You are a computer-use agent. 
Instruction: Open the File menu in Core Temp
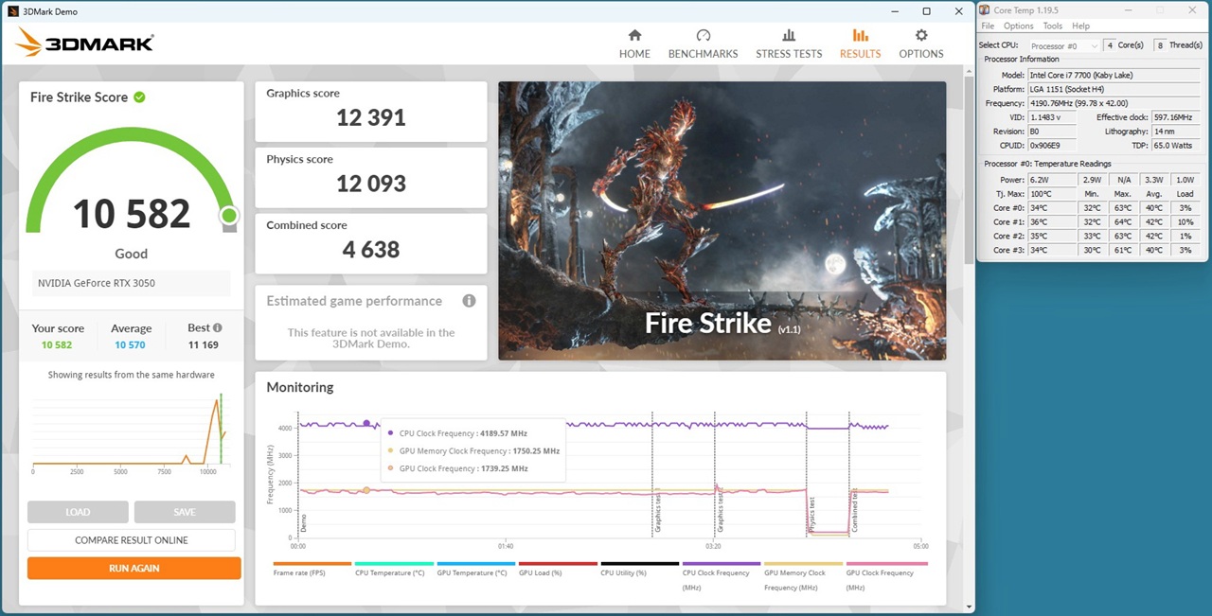pyautogui.click(x=988, y=26)
